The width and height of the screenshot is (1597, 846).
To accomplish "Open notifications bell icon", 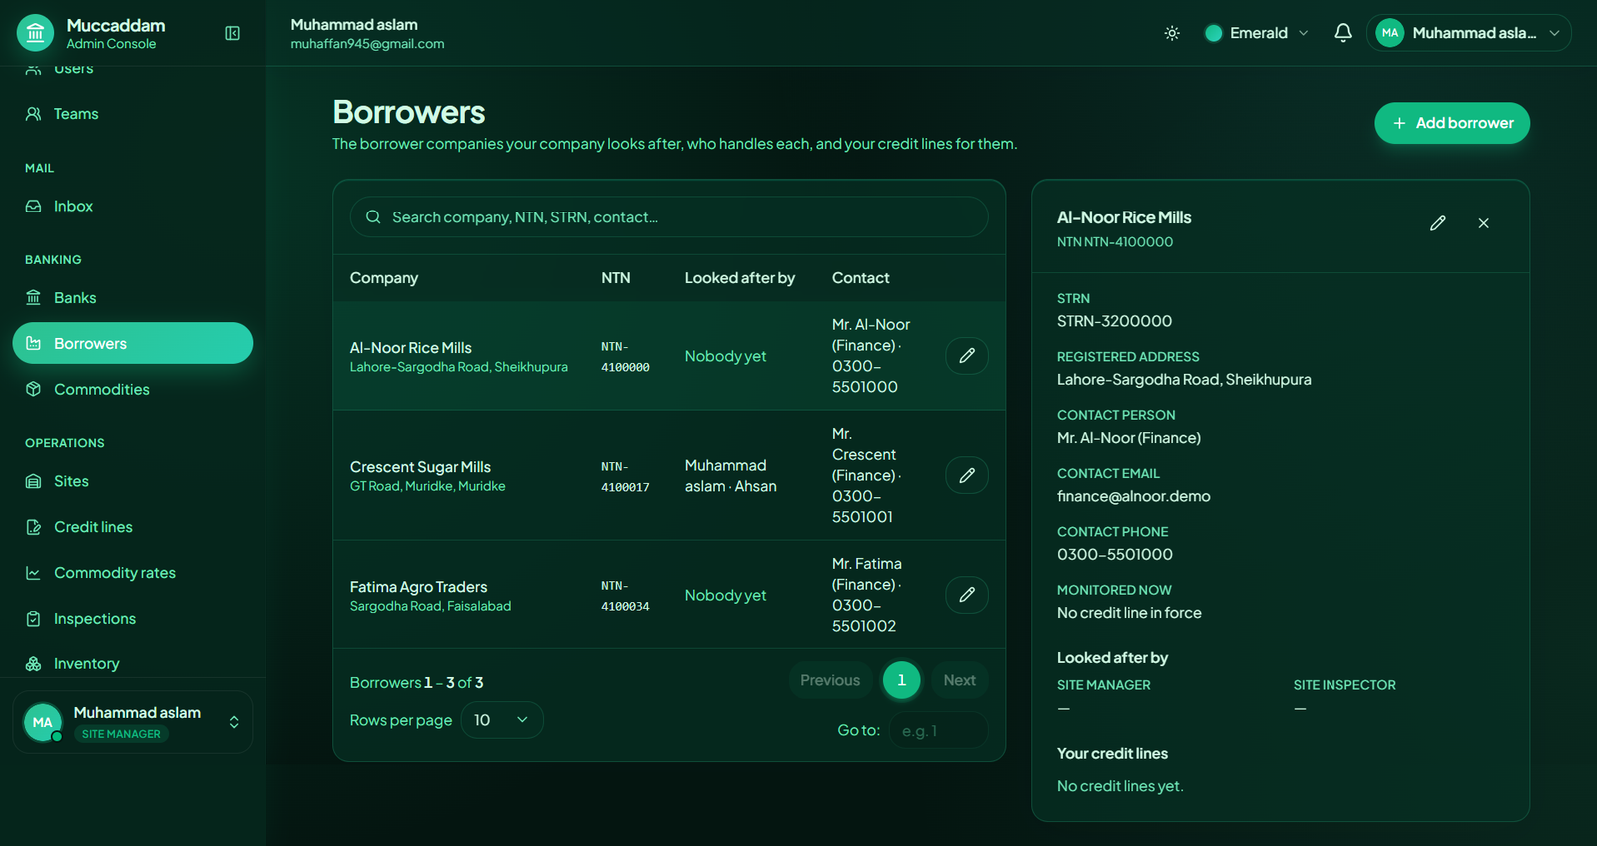I will (x=1343, y=33).
